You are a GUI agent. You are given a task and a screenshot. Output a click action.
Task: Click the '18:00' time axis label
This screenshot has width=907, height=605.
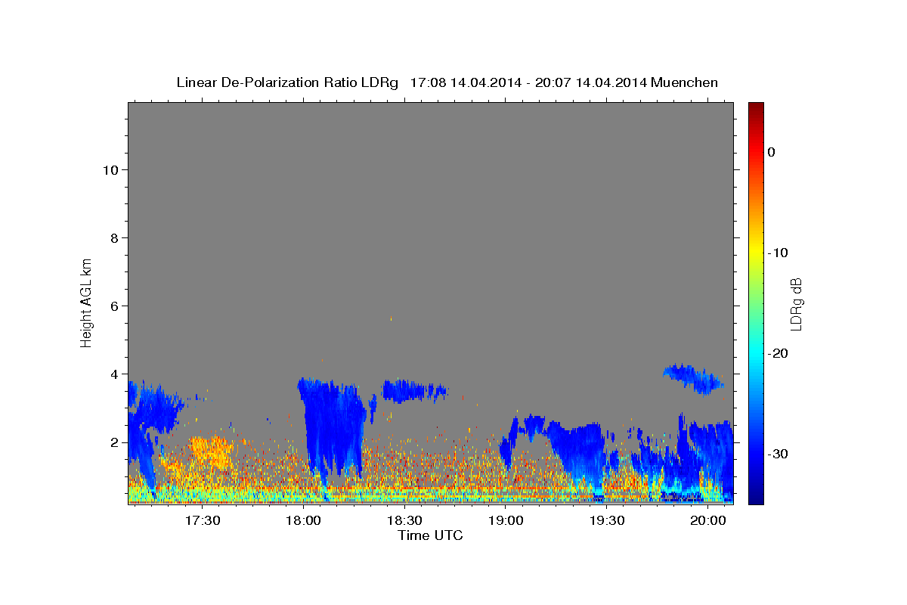click(304, 521)
